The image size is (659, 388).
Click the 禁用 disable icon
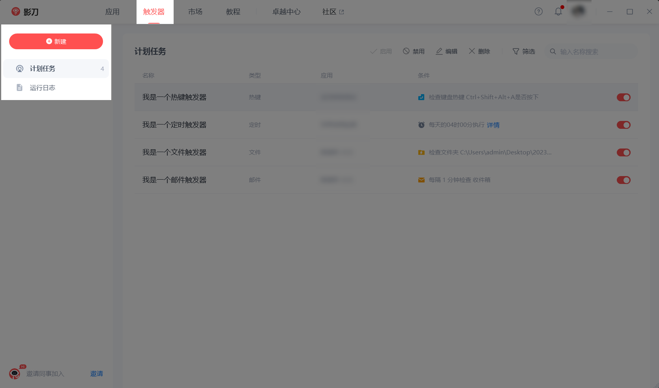pos(406,51)
